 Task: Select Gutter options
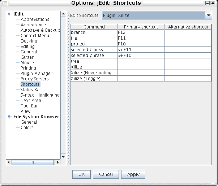(27, 57)
